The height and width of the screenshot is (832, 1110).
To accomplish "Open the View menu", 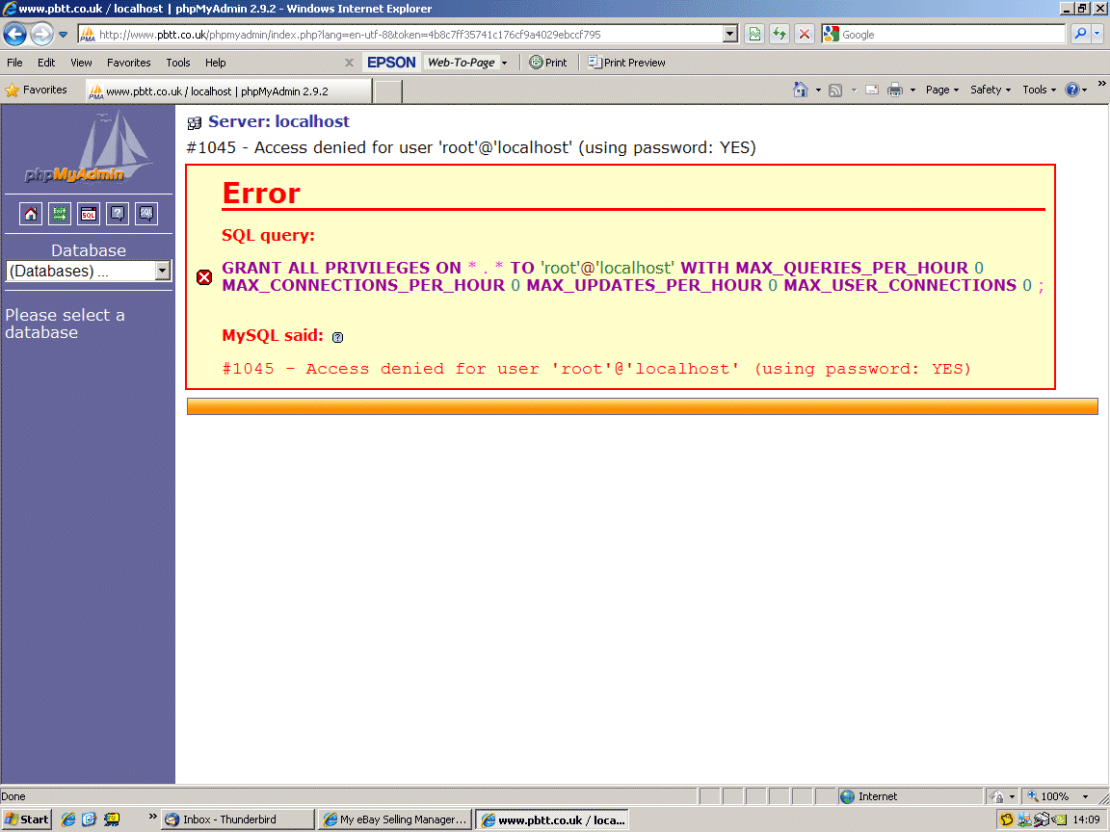I will point(81,63).
